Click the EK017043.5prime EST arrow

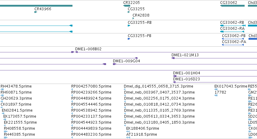point(216,89)
